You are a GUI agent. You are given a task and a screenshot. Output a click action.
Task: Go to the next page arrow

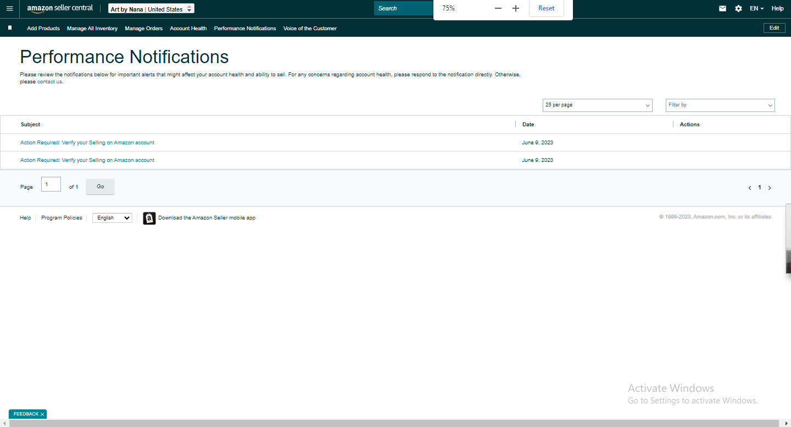(x=770, y=188)
